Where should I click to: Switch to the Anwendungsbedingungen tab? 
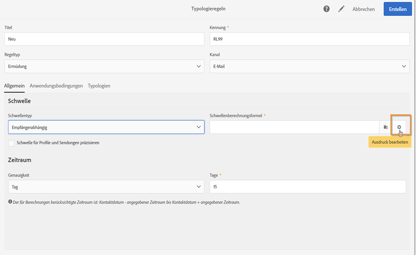click(x=56, y=86)
